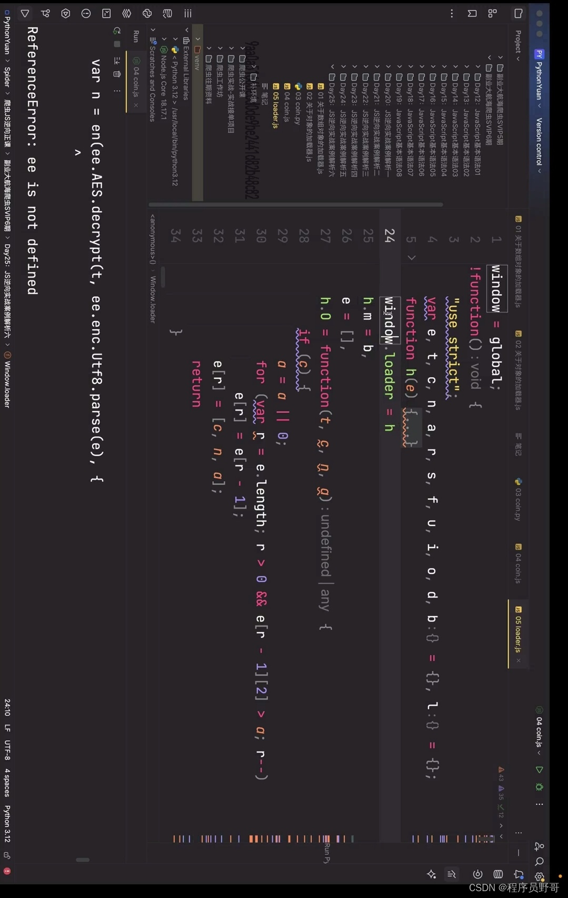Open the Problems tool window icon

click(86, 13)
